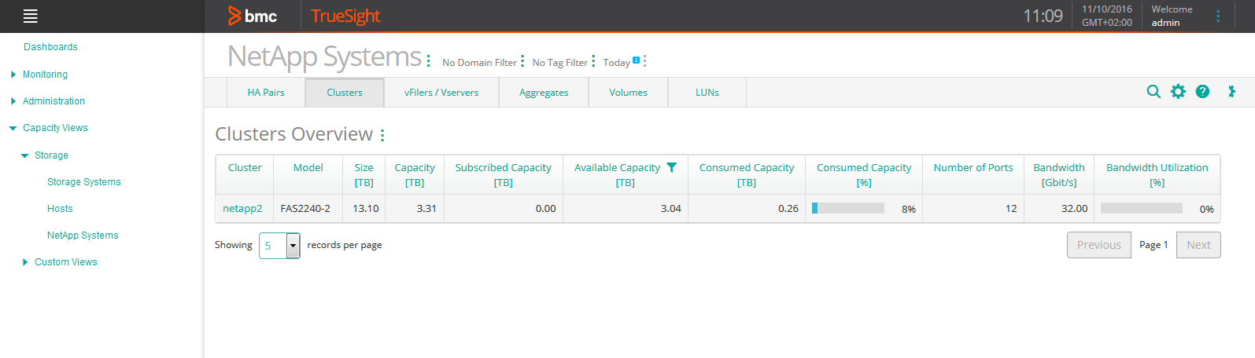
Task: Sort by Consumed Capacity [%] column
Action: (864, 175)
